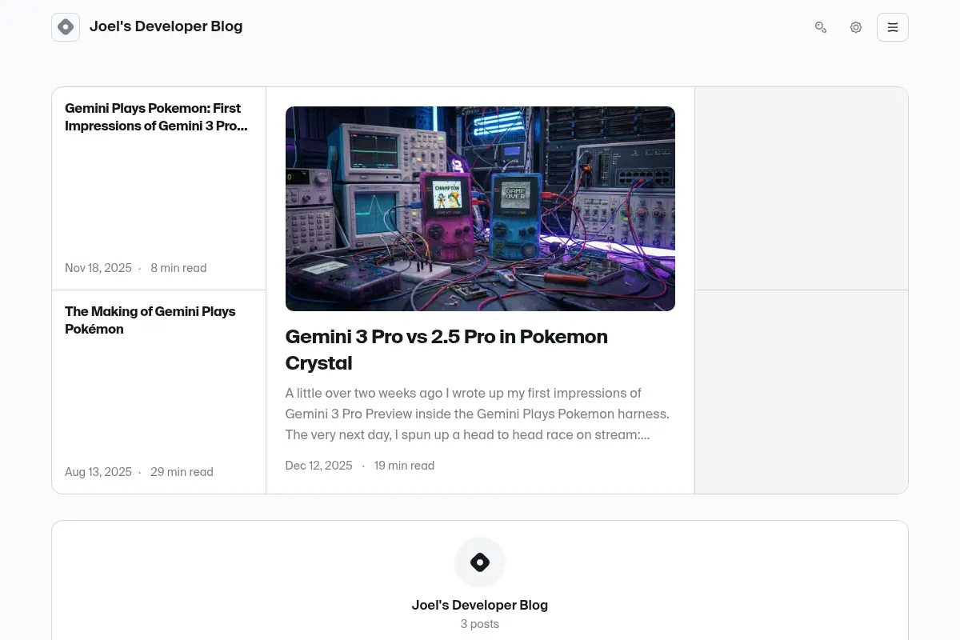Viewport: 960px width, 640px height.
Task: Open the hamburger menu button
Action: [x=893, y=27]
